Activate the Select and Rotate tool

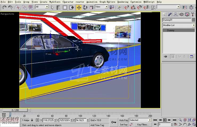pos(85,7)
